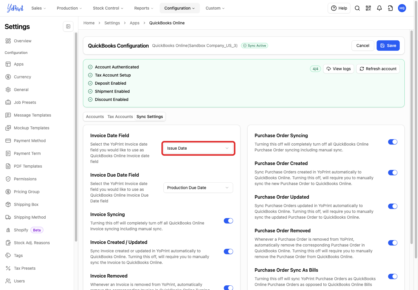The image size is (418, 290).
Task: Open the Configuration menu
Action: pyautogui.click(x=180, y=8)
